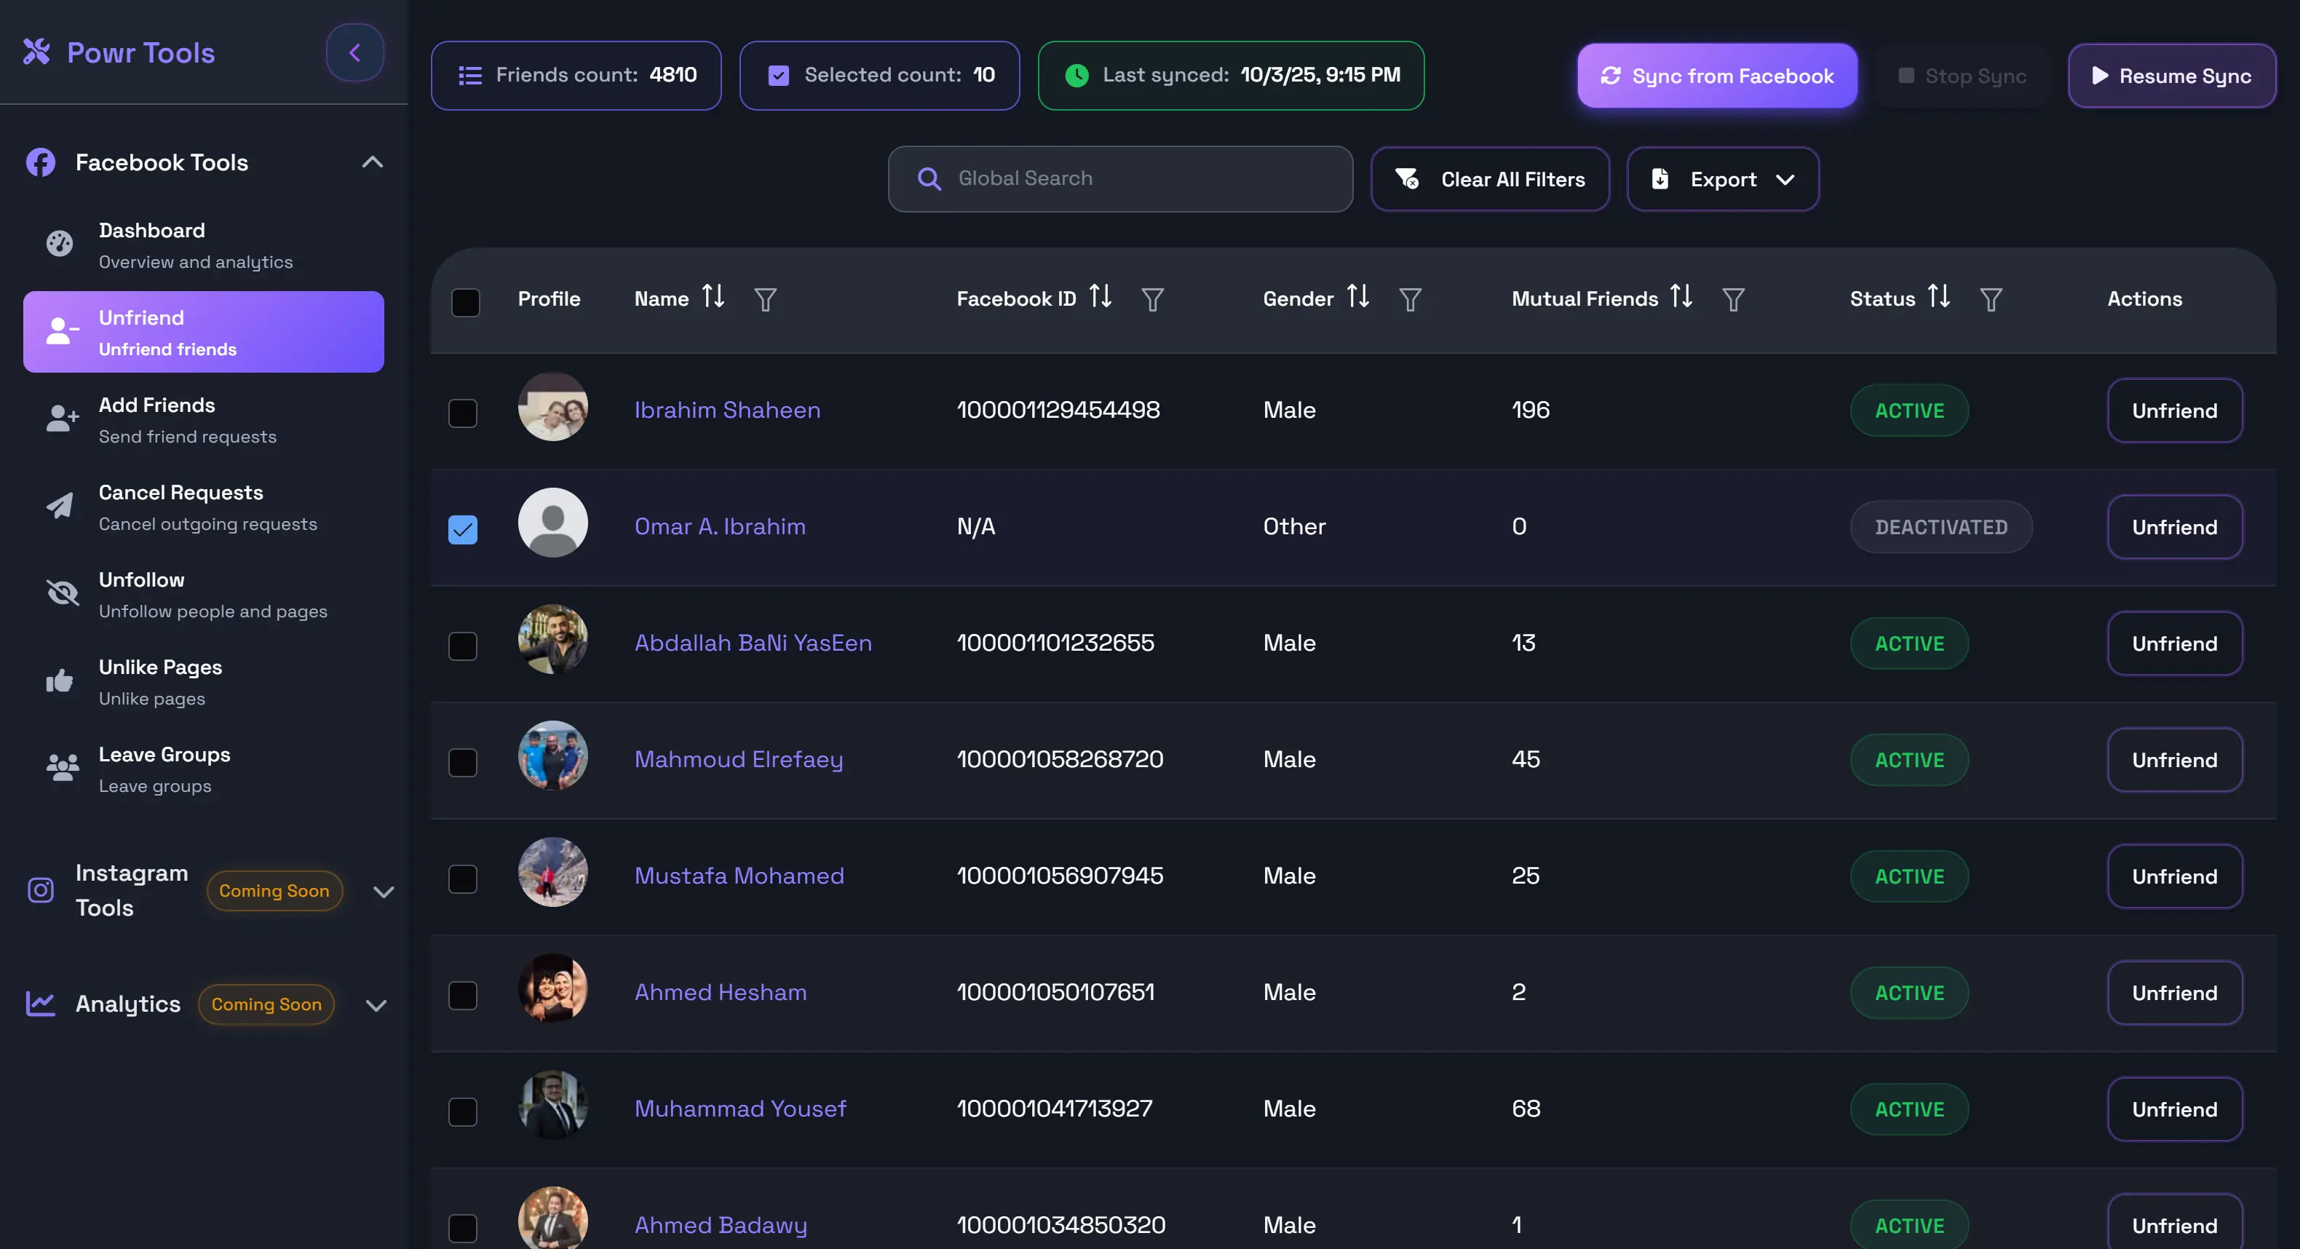Select the Mahmoud Elrefaey row checkbox
Viewport: 2300px width, 1249px height.
(462, 763)
